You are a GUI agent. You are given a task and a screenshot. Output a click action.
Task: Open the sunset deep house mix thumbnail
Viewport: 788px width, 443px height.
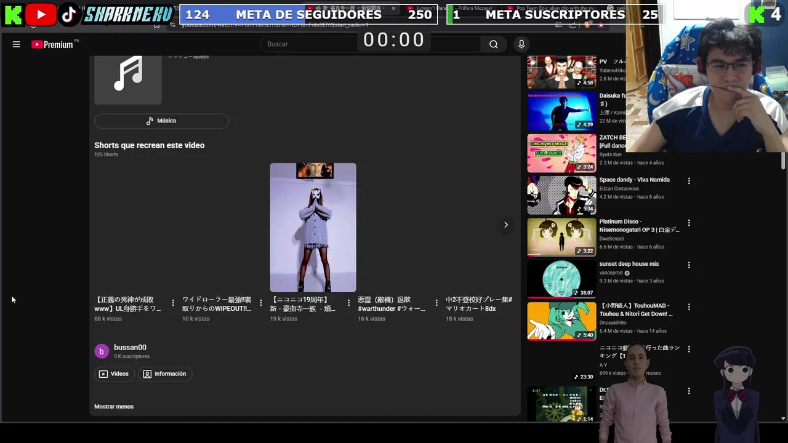pos(561,279)
